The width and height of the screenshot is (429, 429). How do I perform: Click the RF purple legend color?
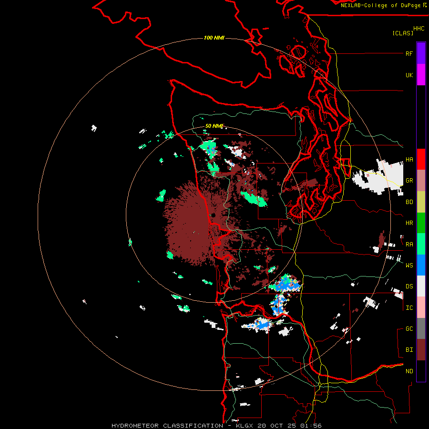[x=421, y=53]
